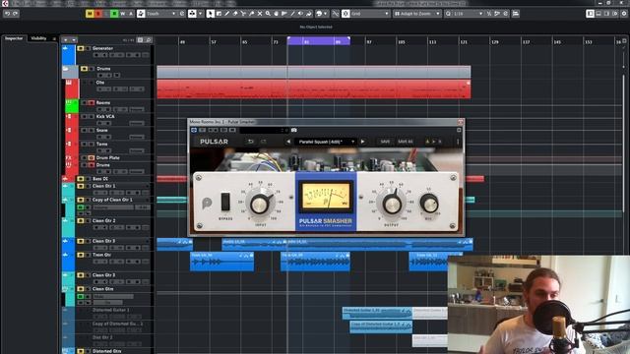Click the leftmost window zone layout icon

[590, 14]
